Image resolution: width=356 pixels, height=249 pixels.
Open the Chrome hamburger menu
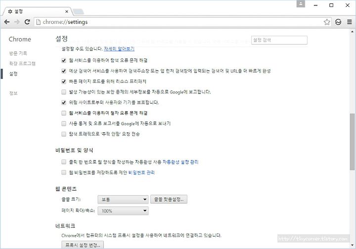click(350, 22)
